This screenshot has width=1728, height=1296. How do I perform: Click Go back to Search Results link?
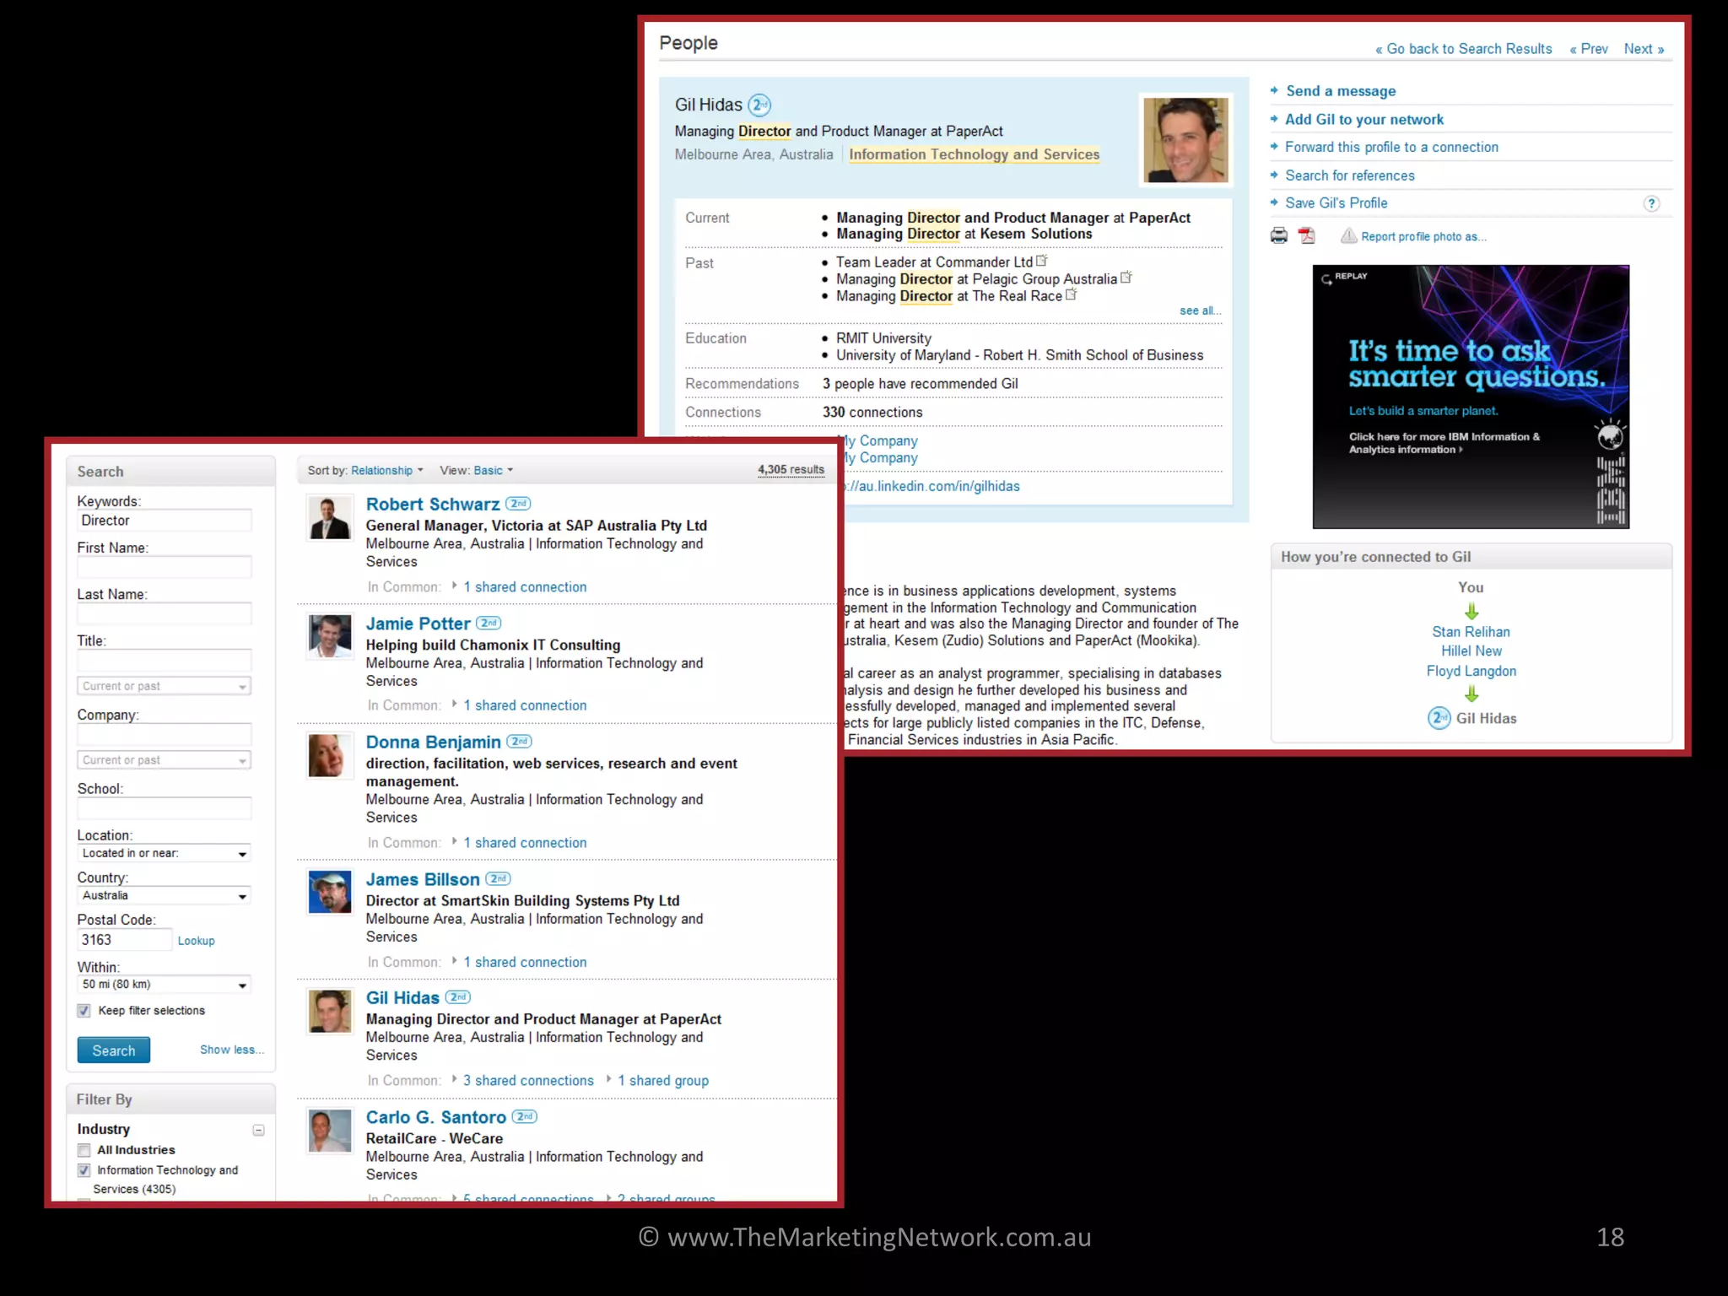point(1464,49)
